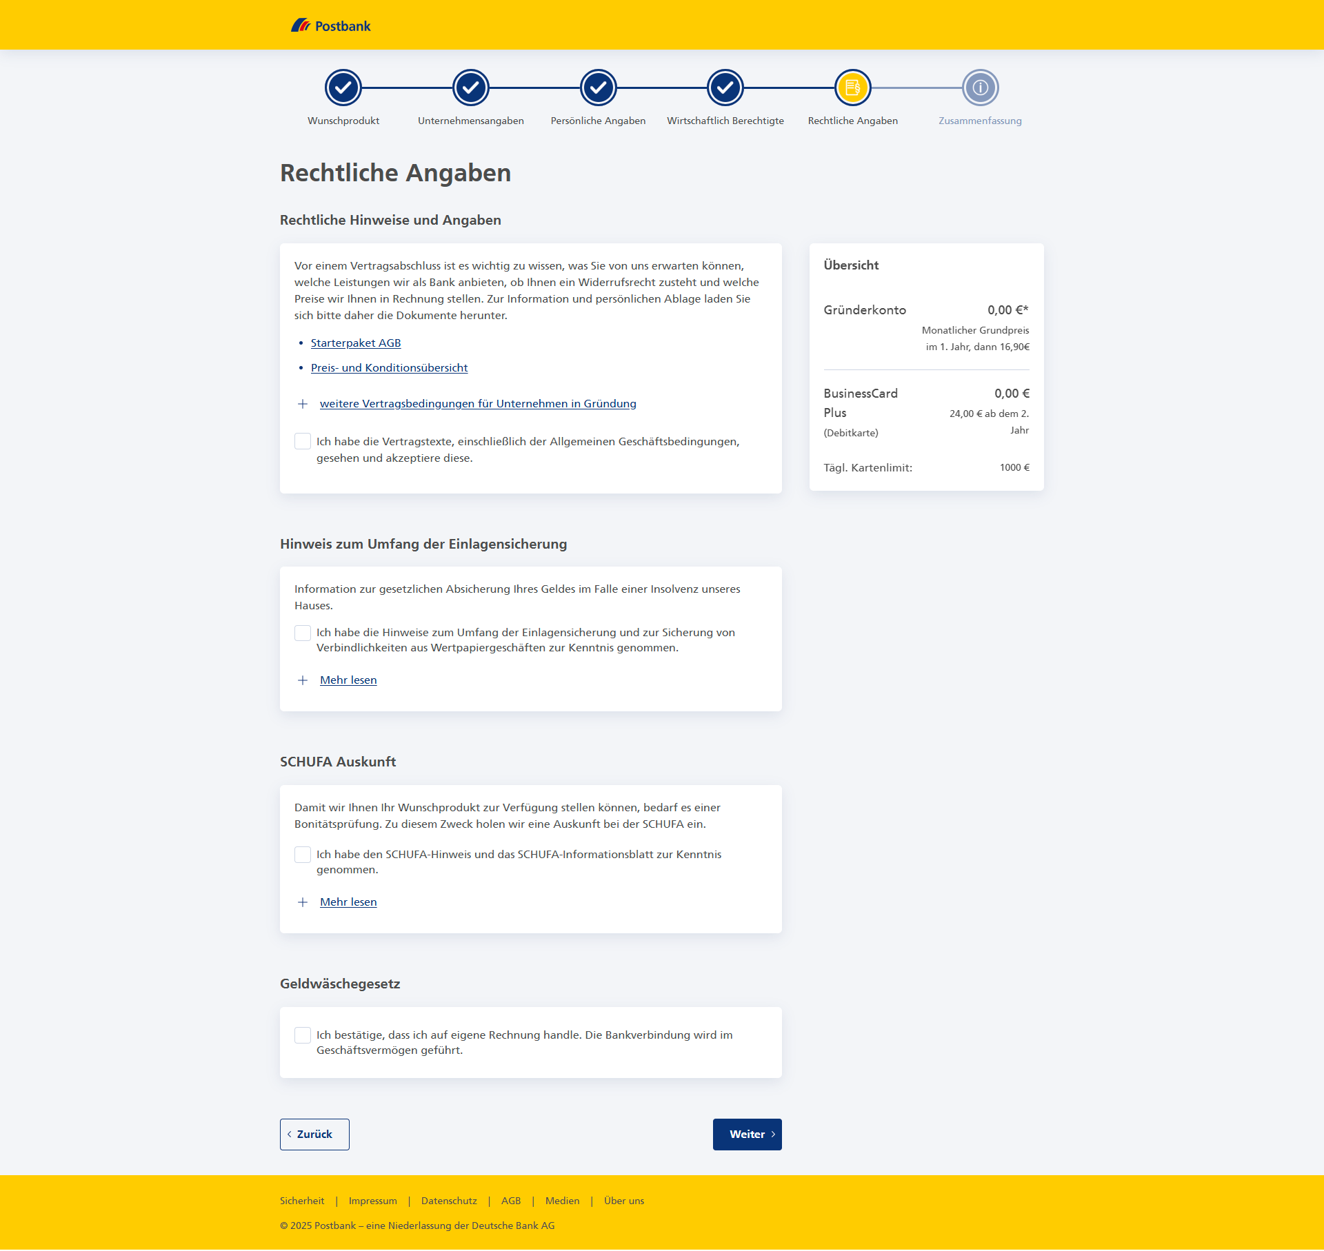Image resolution: width=1324 pixels, height=1251 pixels.
Task: Click plus icon beside weitere Vertragsbedingungen
Action: coord(302,404)
